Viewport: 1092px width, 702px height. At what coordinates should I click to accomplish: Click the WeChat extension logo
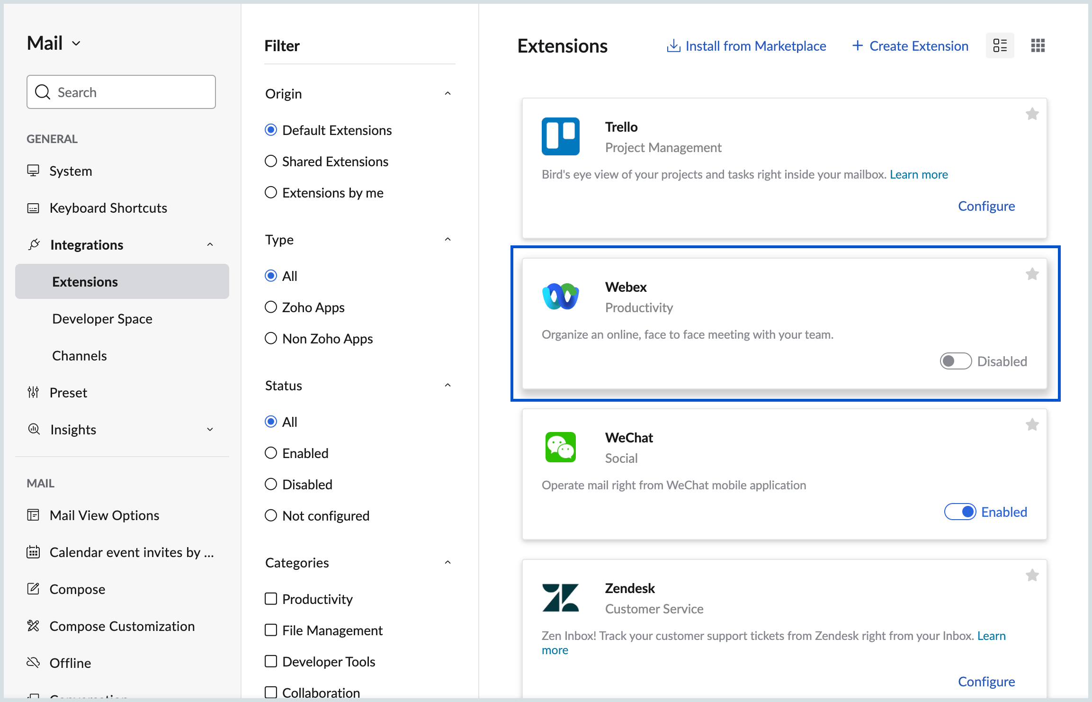tap(560, 447)
